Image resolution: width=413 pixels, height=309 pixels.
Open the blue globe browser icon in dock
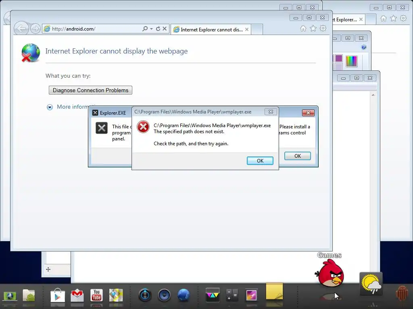[x=184, y=295]
